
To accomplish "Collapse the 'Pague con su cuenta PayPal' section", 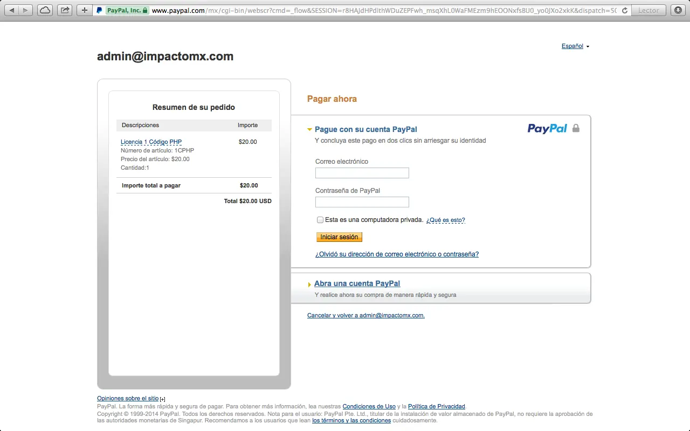I will (x=309, y=129).
